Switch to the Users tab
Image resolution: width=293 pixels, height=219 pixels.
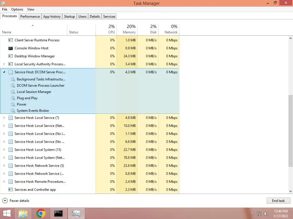(82, 16)
